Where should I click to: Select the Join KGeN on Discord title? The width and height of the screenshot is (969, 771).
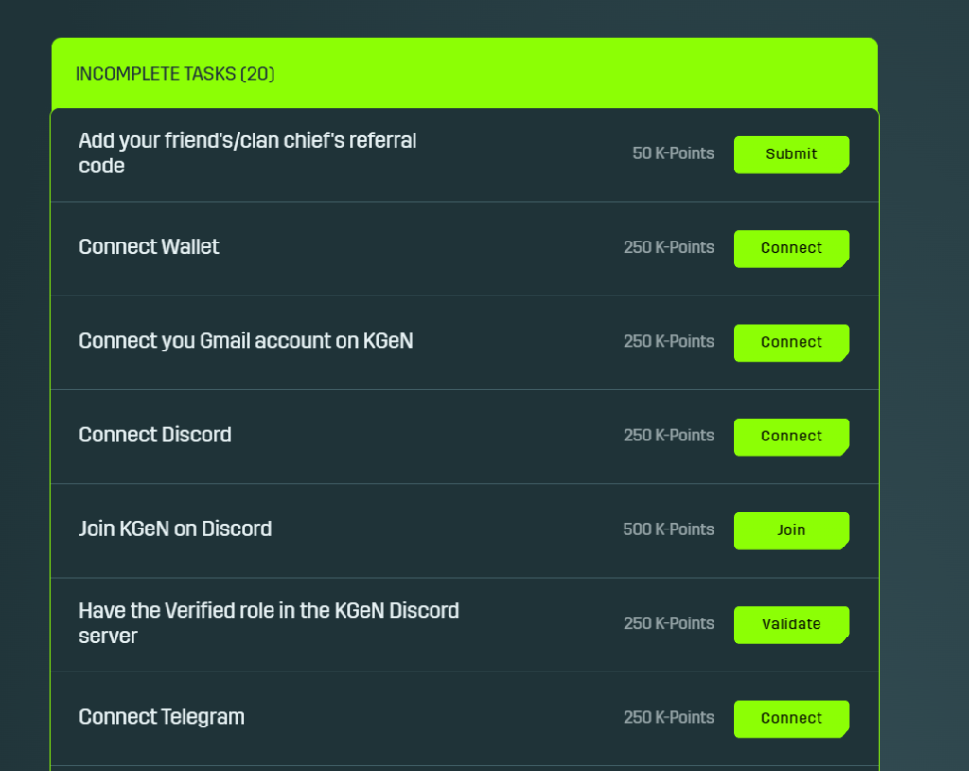[175, 529]
